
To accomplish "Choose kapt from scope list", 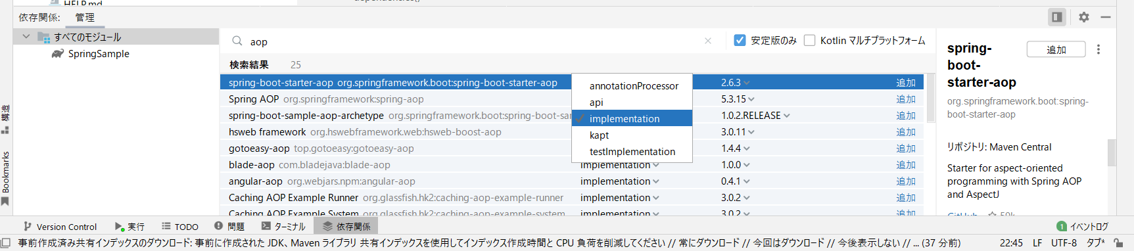I will pos(632,135).
